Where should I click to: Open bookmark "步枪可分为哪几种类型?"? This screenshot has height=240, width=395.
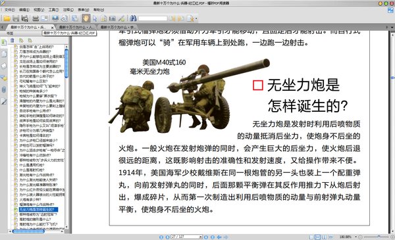pos(37,131)
